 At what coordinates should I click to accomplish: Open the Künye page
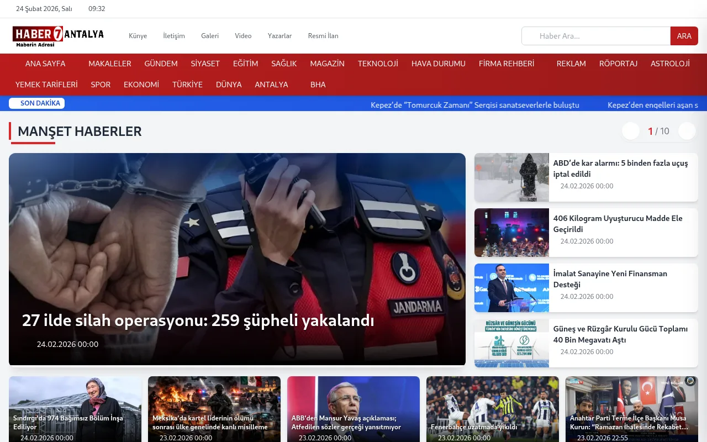coord(138,35)
